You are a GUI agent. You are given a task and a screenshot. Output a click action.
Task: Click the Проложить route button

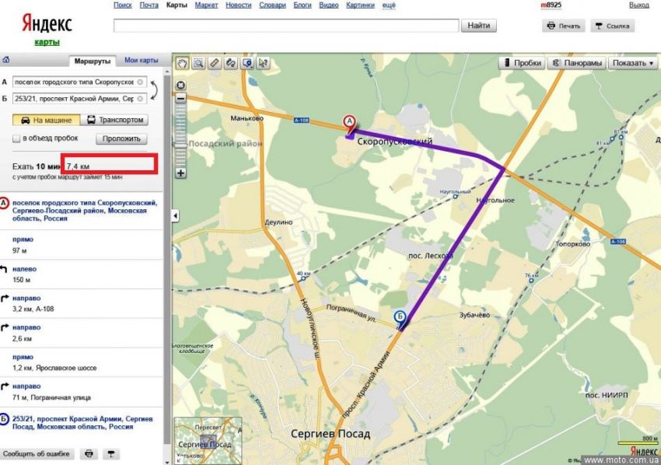(121, 138)
